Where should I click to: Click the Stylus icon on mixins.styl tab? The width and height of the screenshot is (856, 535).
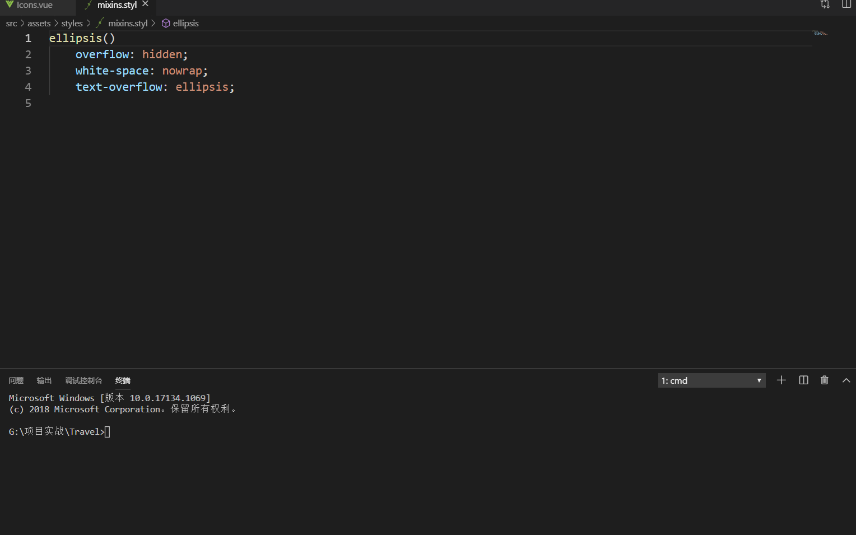point(88,4)
